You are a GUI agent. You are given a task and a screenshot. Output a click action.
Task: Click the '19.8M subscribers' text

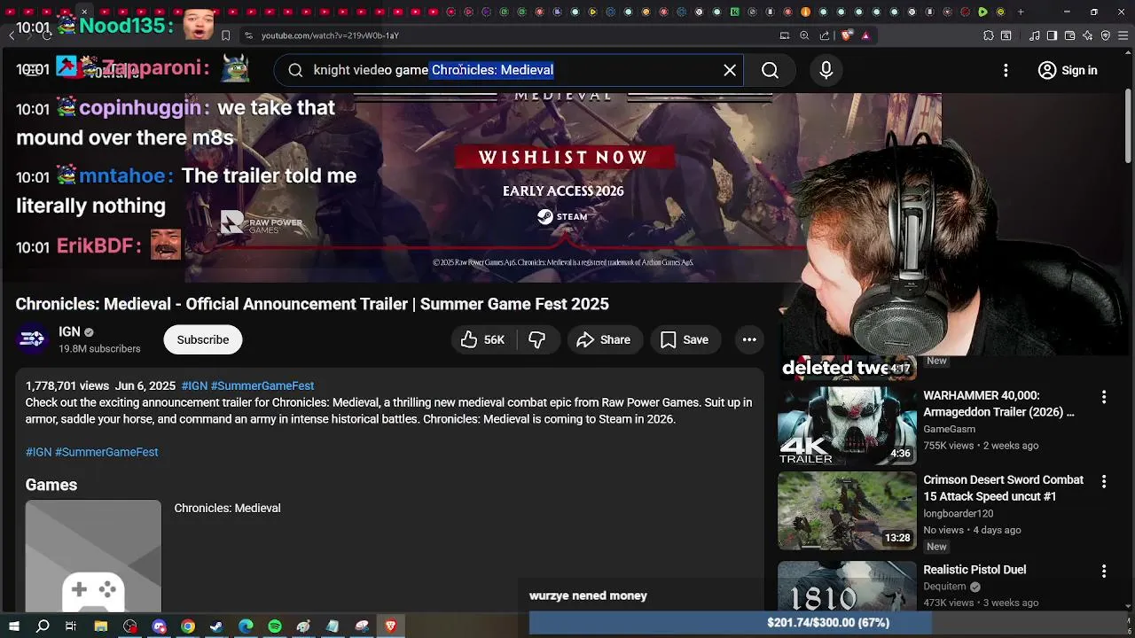click(99, 348)
